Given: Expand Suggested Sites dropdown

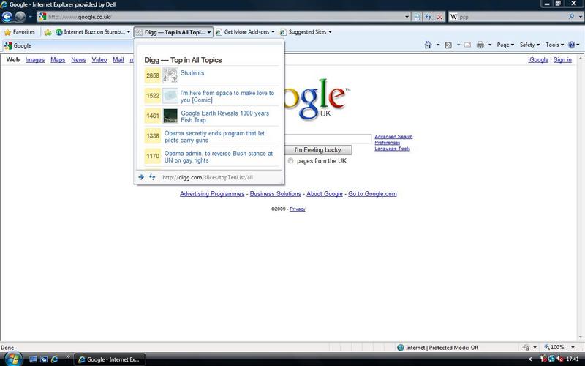Looking at the screenshot, I should [x=330, y=32].
